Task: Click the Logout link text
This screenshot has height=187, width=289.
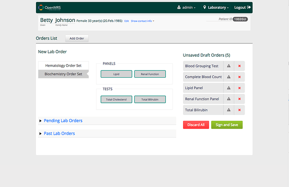Action: click(240, 8)
